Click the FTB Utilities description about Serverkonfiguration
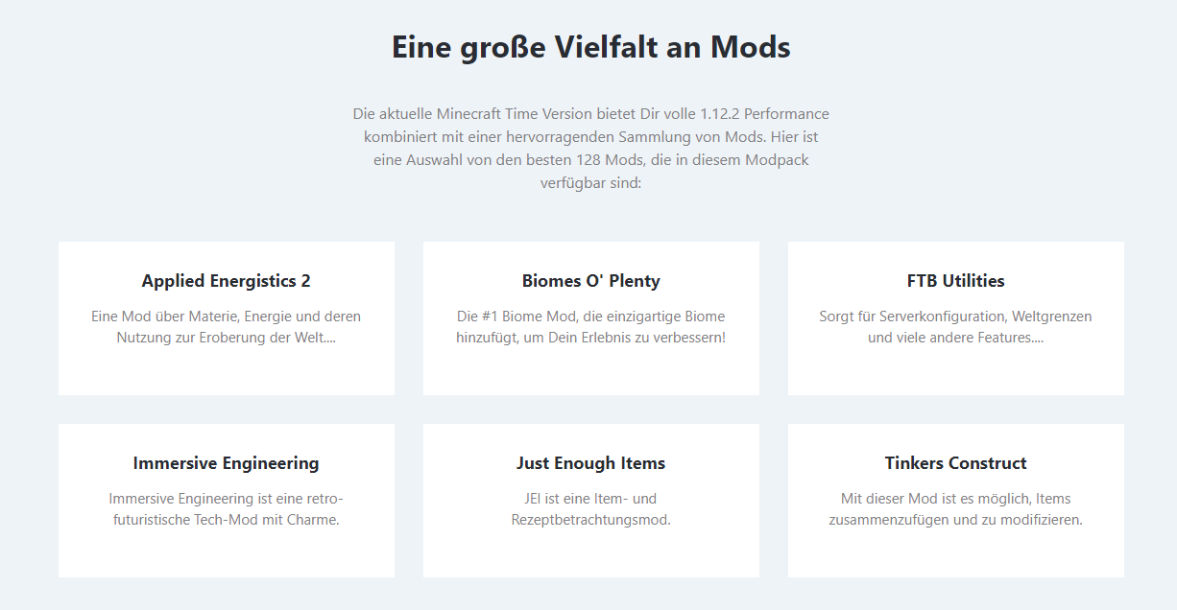This screenshot has height=610, width=1177. pos(955,327)
